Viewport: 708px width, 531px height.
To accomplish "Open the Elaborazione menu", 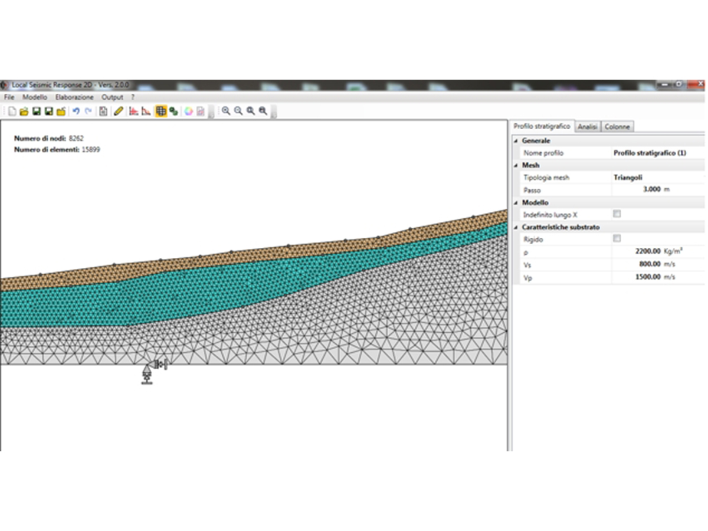I will pyautogui.click(x=74, y=97).
